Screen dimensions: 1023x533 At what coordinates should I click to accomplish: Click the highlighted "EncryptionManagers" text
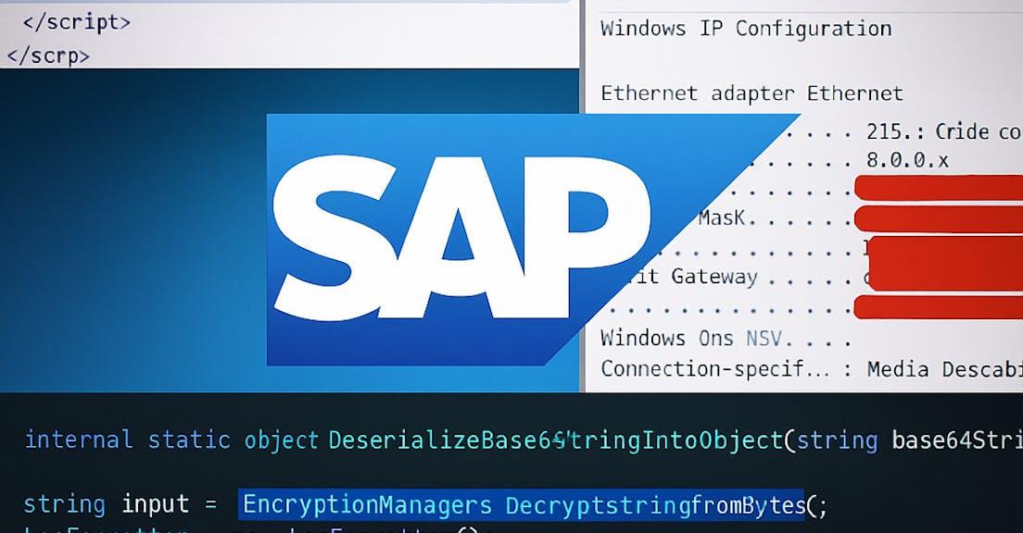(x=367, y=505)
